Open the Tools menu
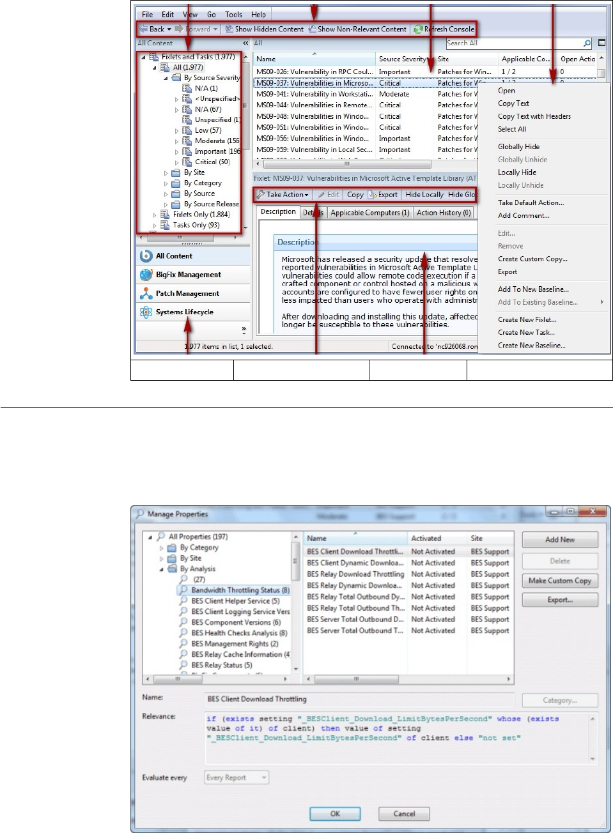 coord(233,15)
